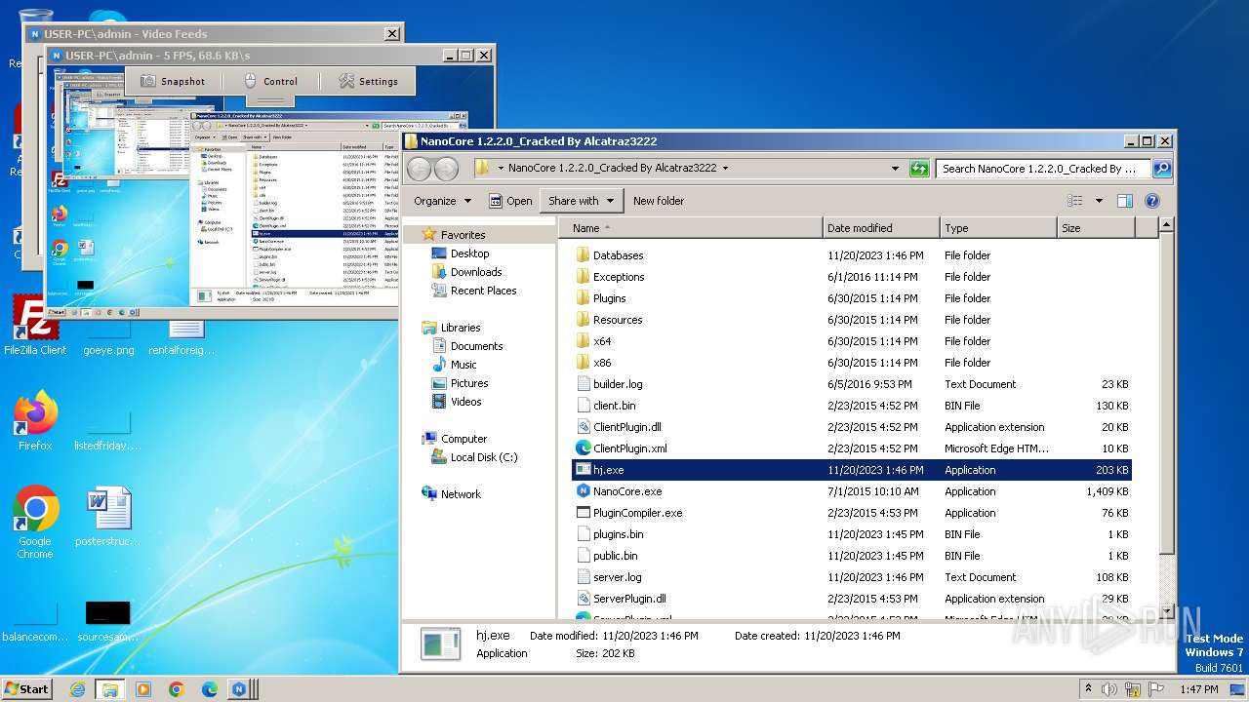Show hidden system tray icons arrow
Viewport: 1249px width, 702px height.
[1089, 689]
